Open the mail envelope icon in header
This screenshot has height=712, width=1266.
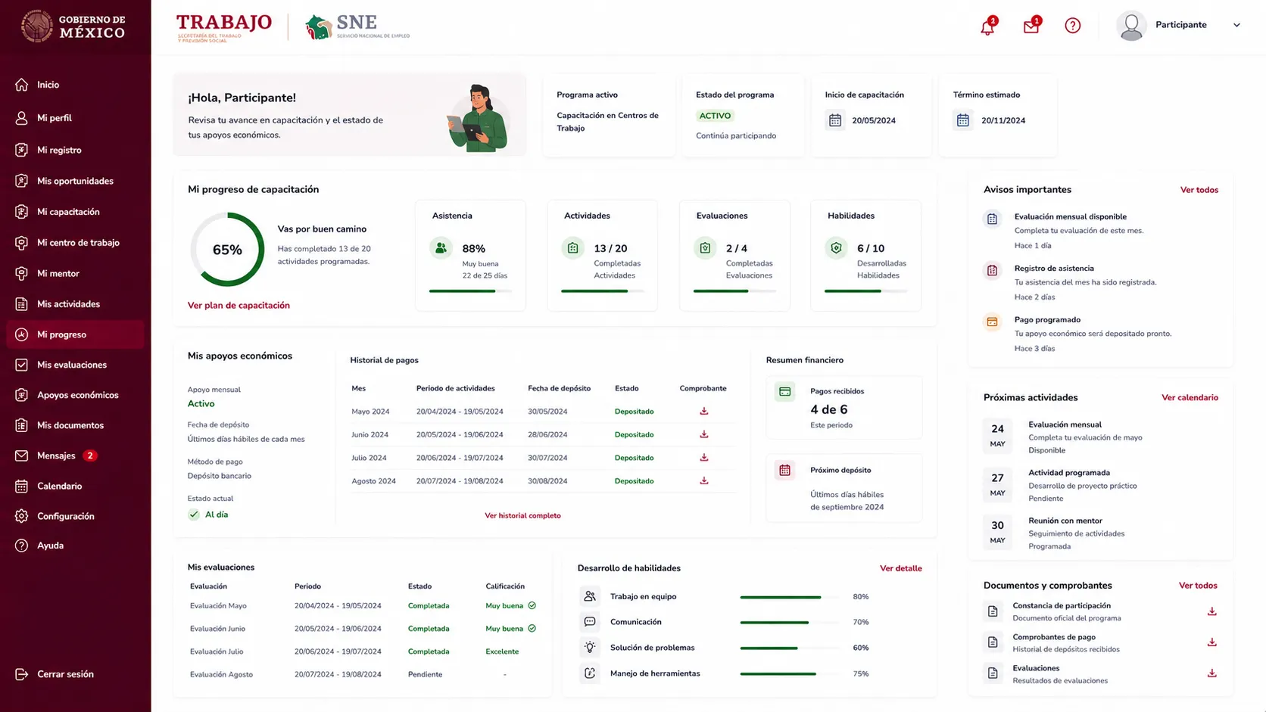pyautogui.click(x=1031, y=26)
